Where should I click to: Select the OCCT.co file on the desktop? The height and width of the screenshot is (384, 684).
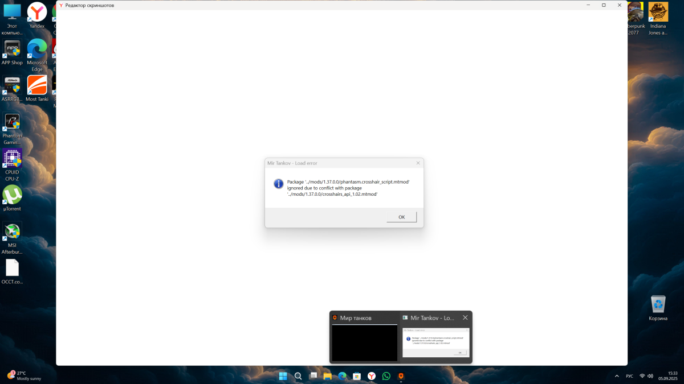[x=12, y=271]
